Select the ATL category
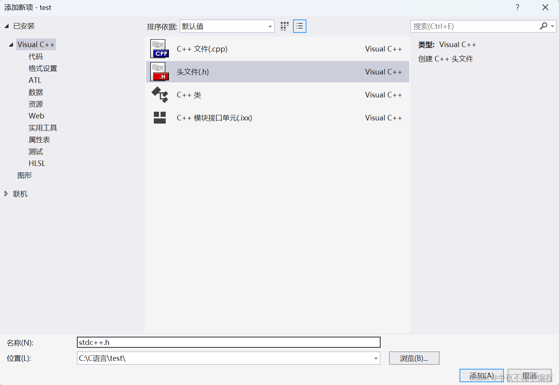Viewport: 559px width, 385px height. (34, 80)
